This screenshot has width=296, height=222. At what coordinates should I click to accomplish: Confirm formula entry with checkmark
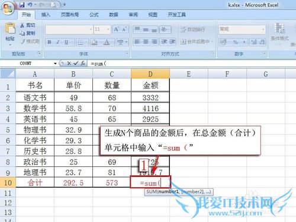click(76, 63)
